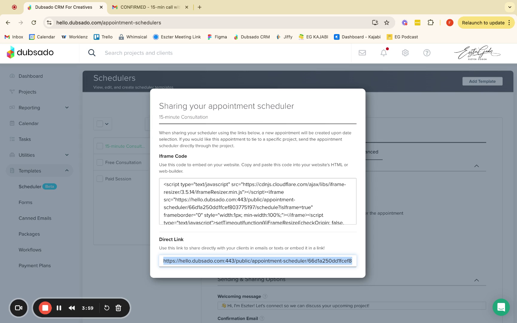Image resolution: width=517 pixels, height=323 pixels.
Task: Pause the screen recording
Action: 59,308
